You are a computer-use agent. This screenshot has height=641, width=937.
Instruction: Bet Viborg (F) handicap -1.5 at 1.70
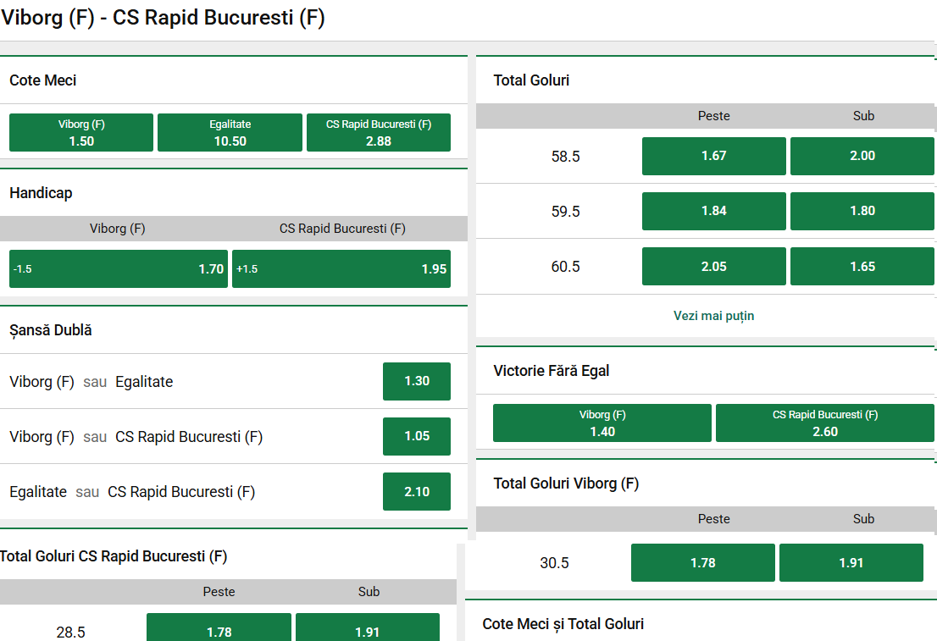[x=118, y=268]
